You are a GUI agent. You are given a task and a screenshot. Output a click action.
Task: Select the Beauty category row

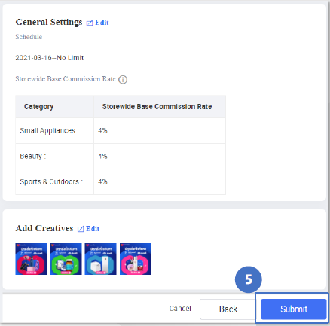(x=121, y=157)
